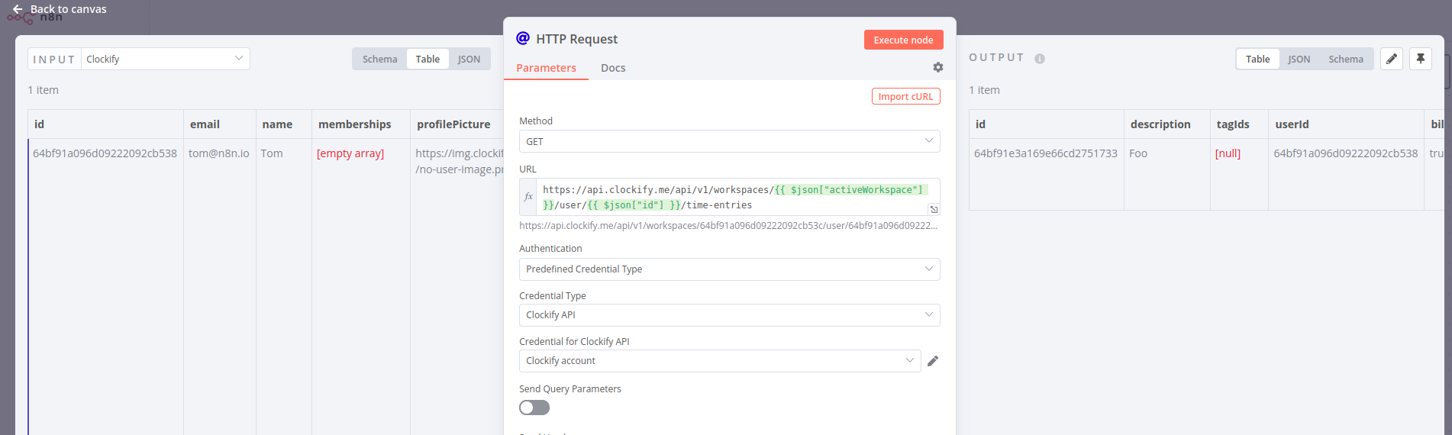Click the edit output pencil icon
This screenshot has height=435, width=1452.
[x=1392, y=59]
